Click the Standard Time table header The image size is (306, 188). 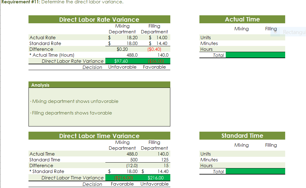(242, 136)
